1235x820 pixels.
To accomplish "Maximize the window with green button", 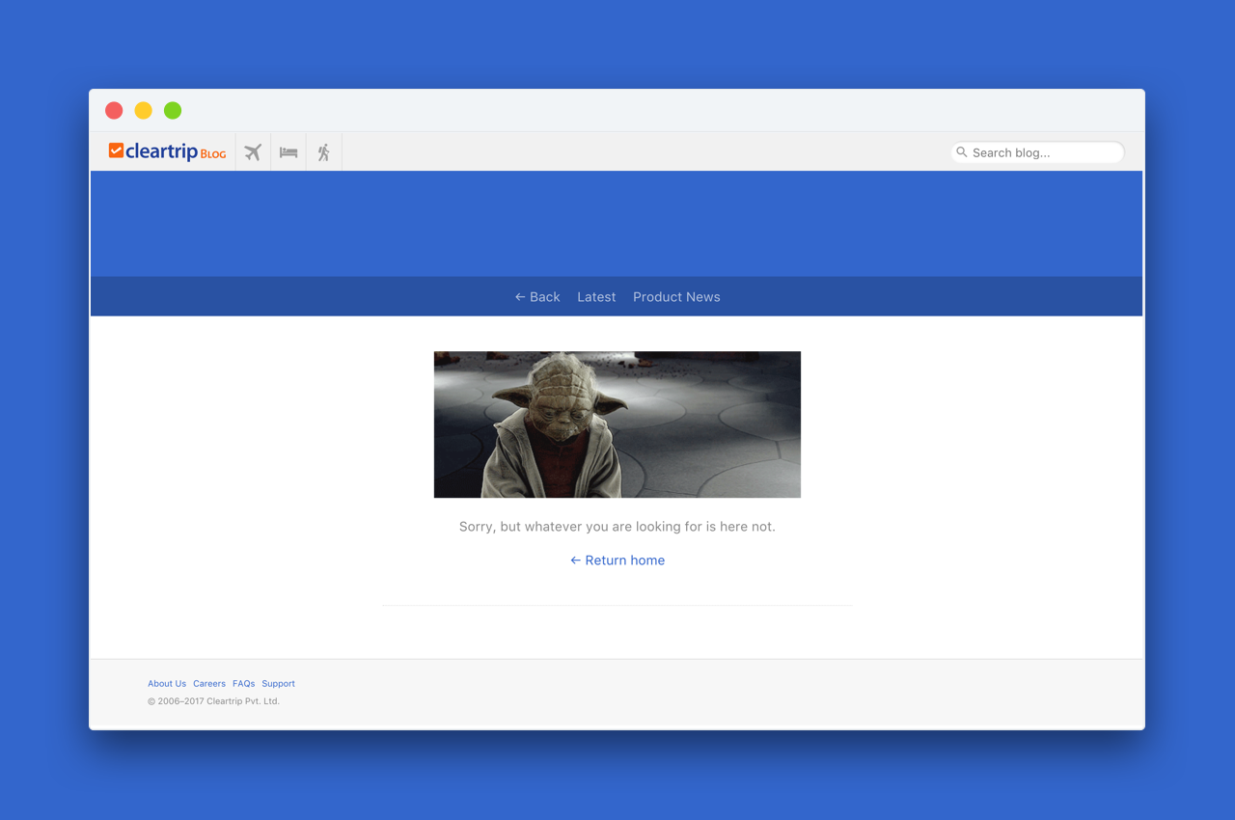I will tap(173, 110).
